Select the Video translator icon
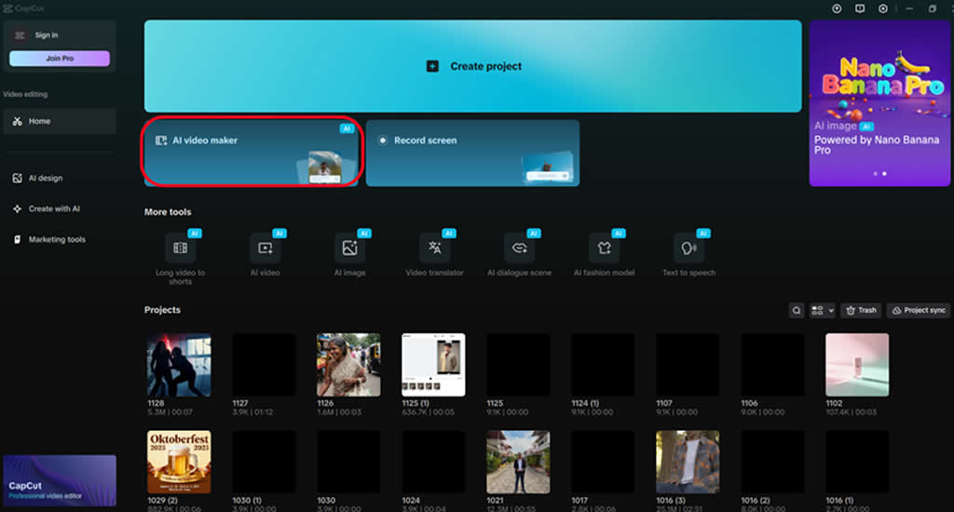The height and width of the screenshot is (512, 954). [434, 249]
